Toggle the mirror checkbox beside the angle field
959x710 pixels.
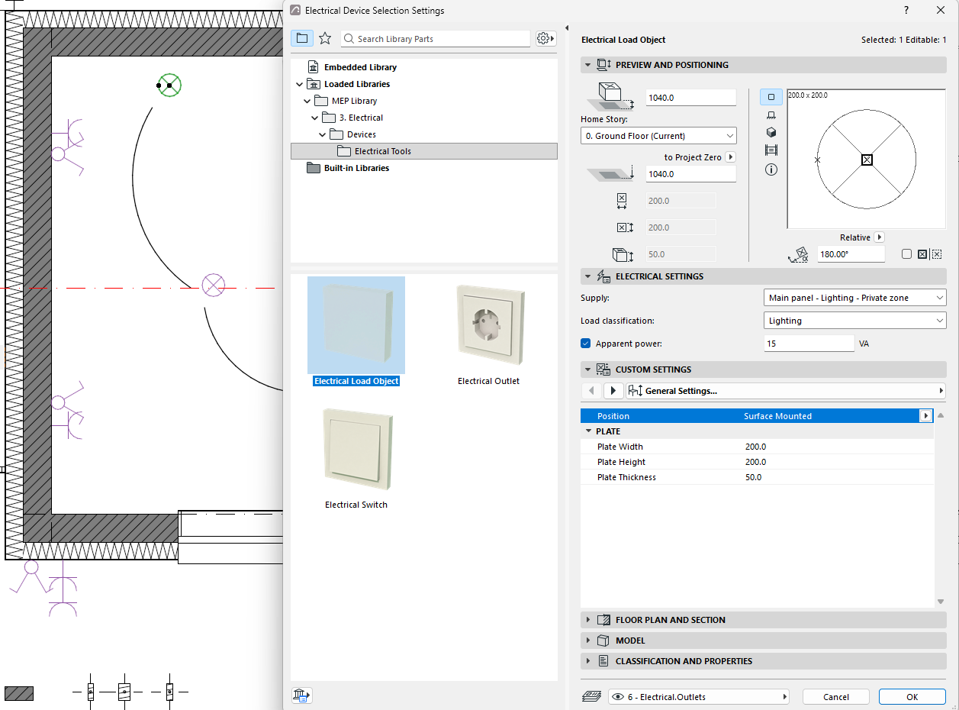[906, 254]
